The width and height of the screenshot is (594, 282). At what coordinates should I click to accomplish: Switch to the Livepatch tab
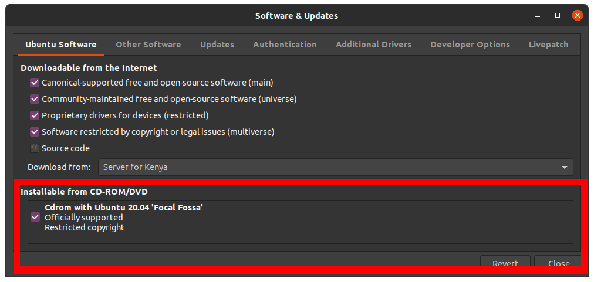[548, 45]
